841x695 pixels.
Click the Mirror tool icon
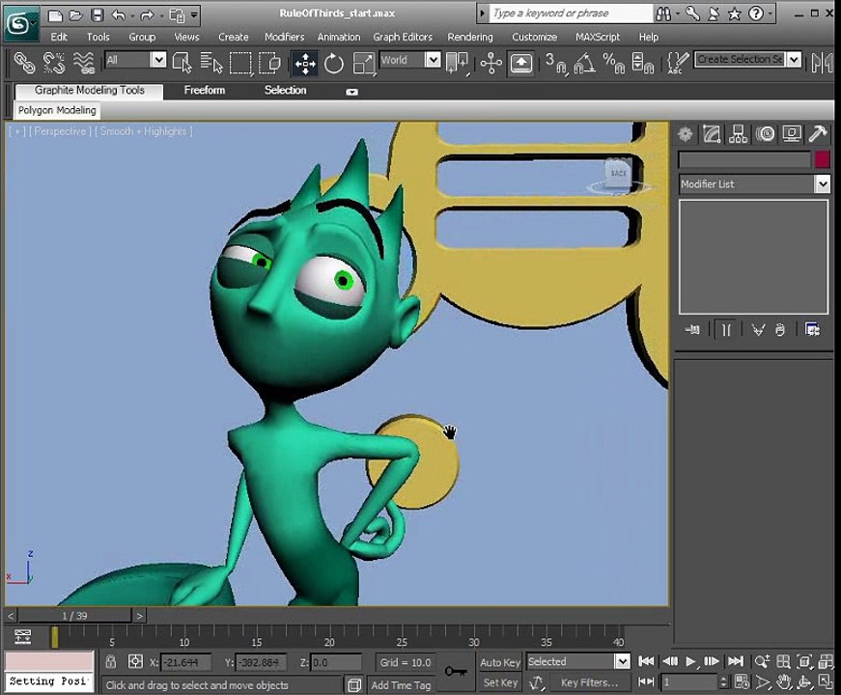pyautogui.click(x=823, y=62)
